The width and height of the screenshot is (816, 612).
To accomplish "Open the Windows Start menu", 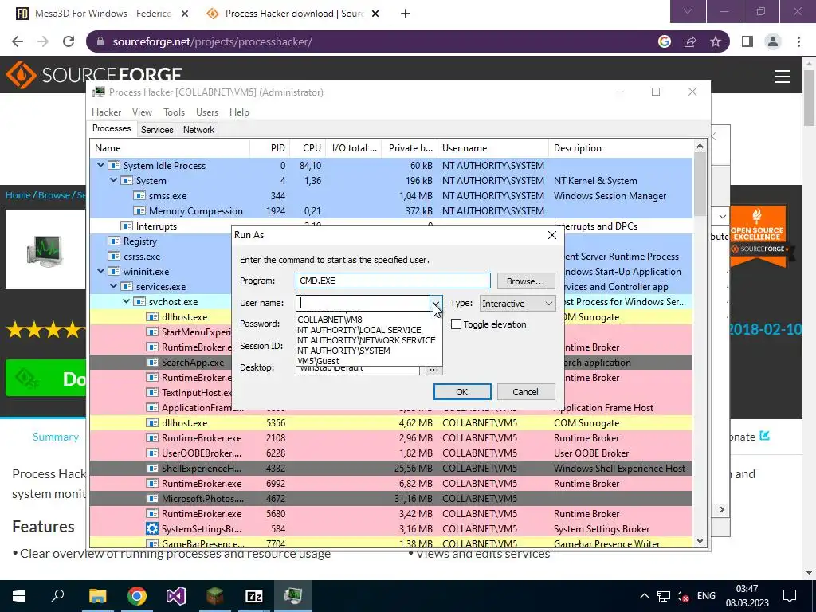I will pos(19,596).
